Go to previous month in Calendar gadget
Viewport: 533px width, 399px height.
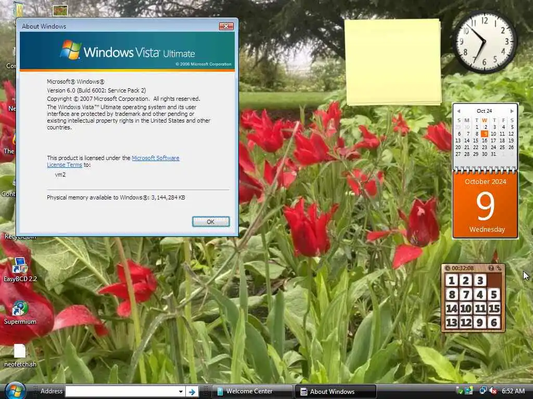[x=459, y=111]
